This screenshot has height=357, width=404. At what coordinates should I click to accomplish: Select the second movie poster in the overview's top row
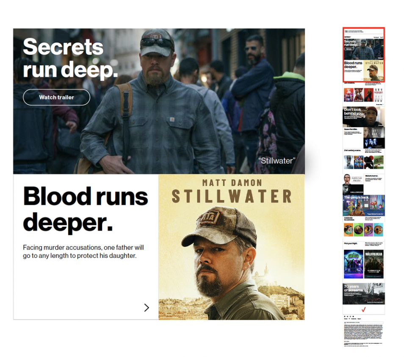tap(358, 95)
